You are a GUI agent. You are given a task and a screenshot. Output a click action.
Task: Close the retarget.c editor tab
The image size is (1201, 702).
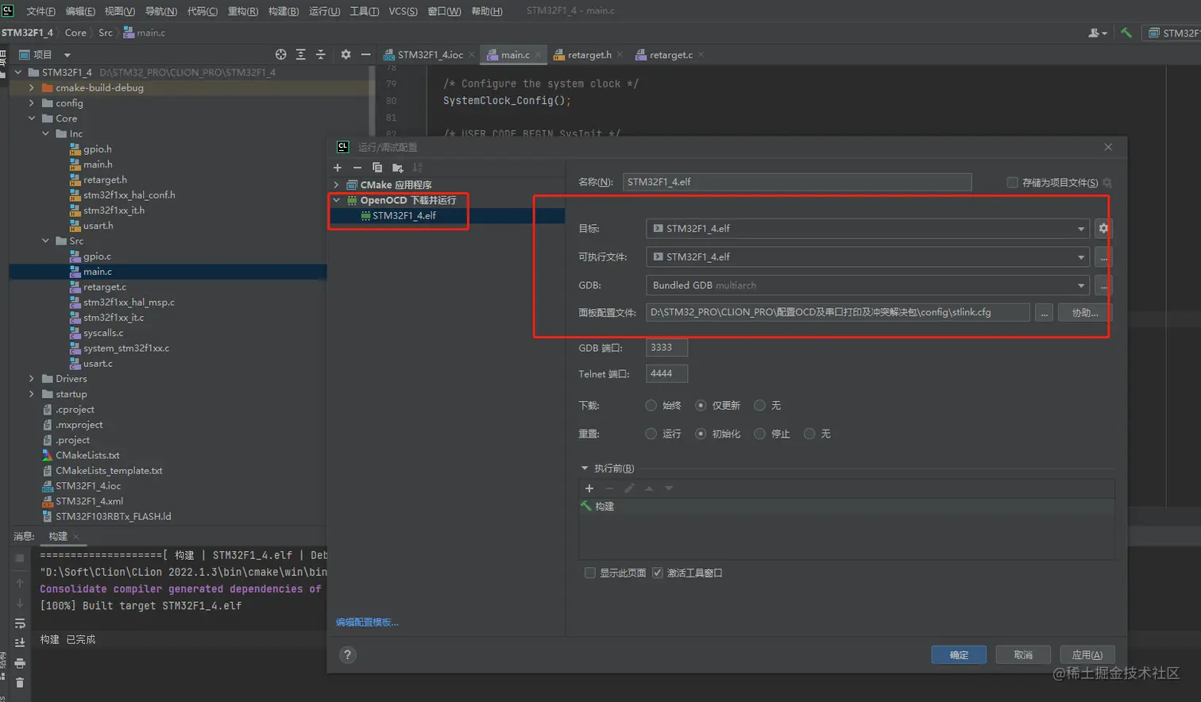[x=701, y=55]
